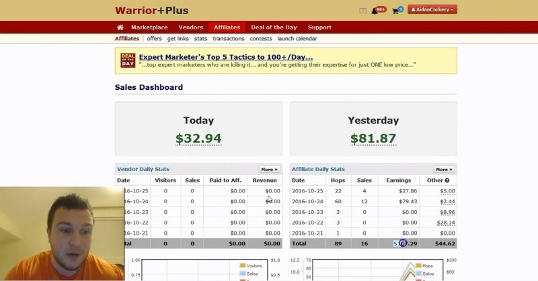This screenshot has height=281, width=538.
Task: Open the Support menu
Action: (x=319, y=27)
